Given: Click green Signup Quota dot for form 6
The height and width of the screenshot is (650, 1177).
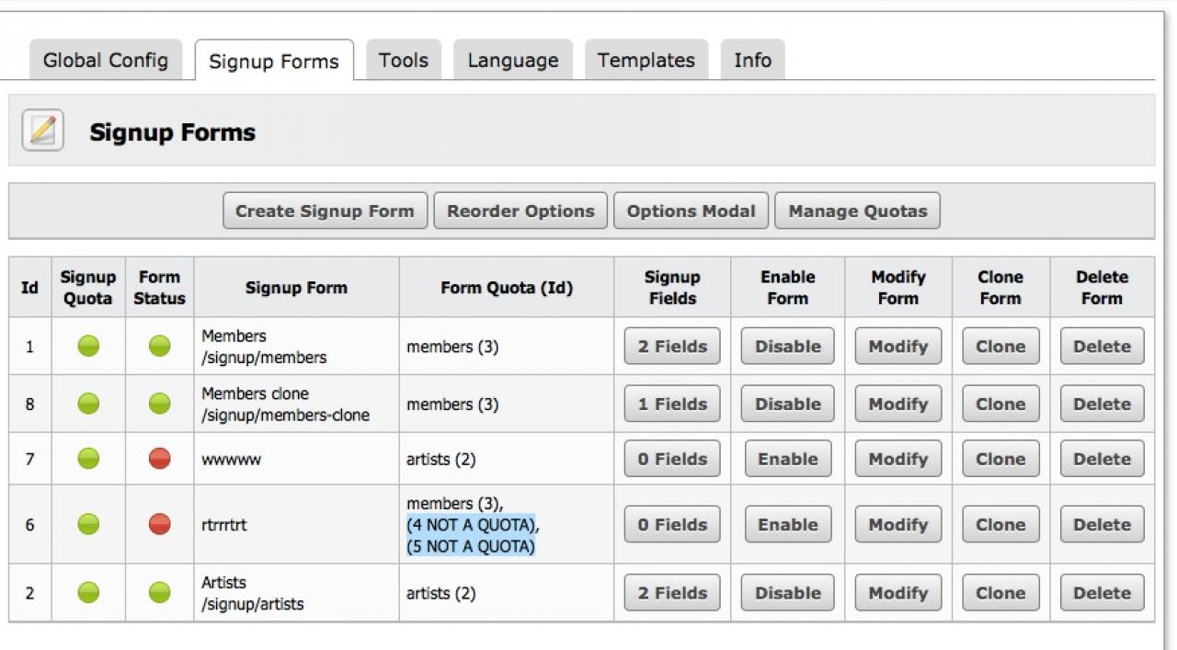Looking at the screenshot, I should click(x=88, y=525).
